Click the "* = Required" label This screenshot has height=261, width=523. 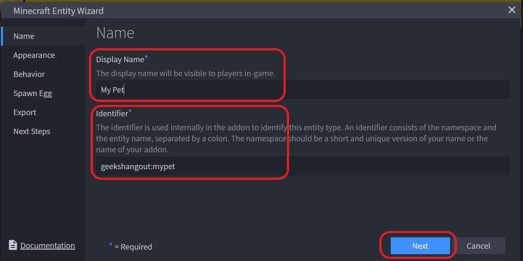point(130,247)
